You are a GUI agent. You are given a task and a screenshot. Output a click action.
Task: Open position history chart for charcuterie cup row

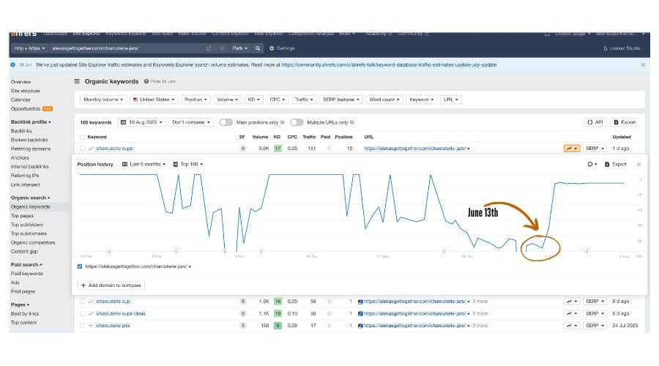point(572,302)
